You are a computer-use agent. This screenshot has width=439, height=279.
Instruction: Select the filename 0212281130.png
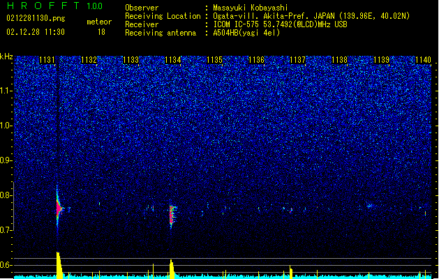(x=36, y=19)
